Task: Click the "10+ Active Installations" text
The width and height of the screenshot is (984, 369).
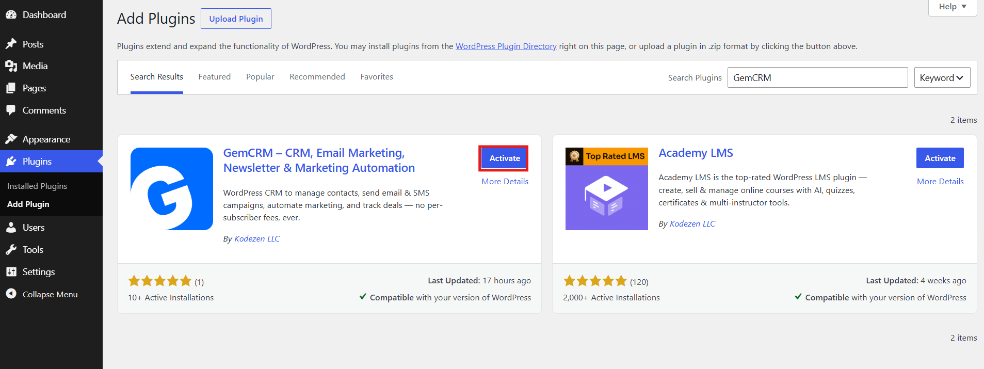Action: tap(171, 298)
